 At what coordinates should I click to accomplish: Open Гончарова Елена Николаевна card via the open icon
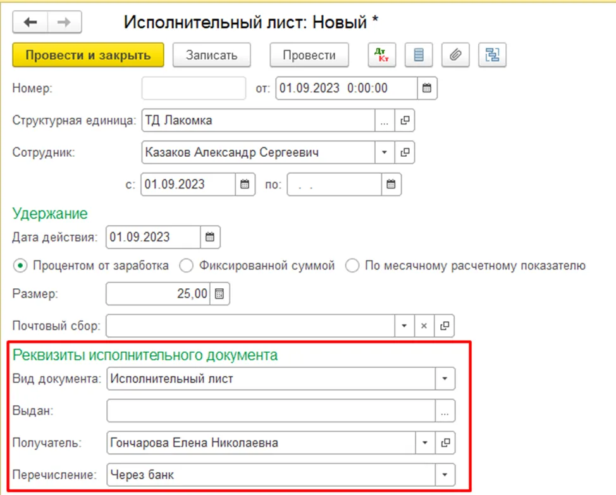pyautogui.click(x=445, y=443)
